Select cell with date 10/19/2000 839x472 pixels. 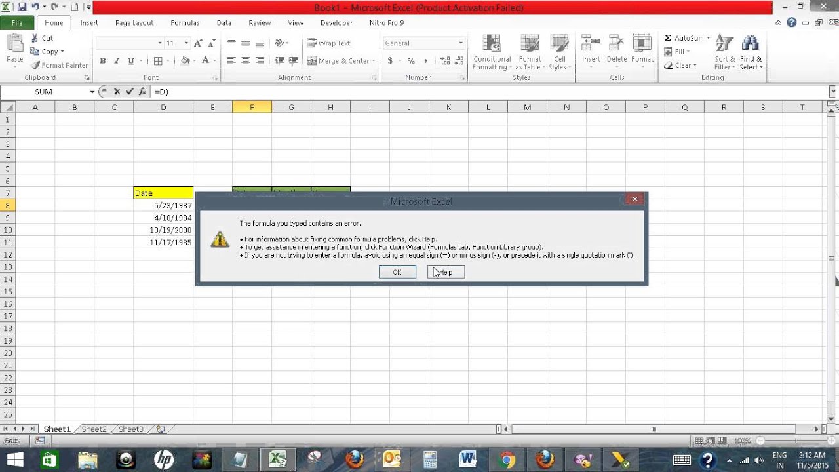click(x=163, y=230)
